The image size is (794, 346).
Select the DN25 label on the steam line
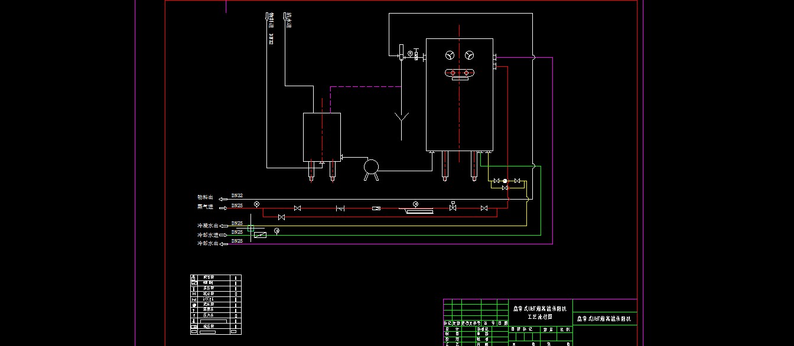coord(237,205)
